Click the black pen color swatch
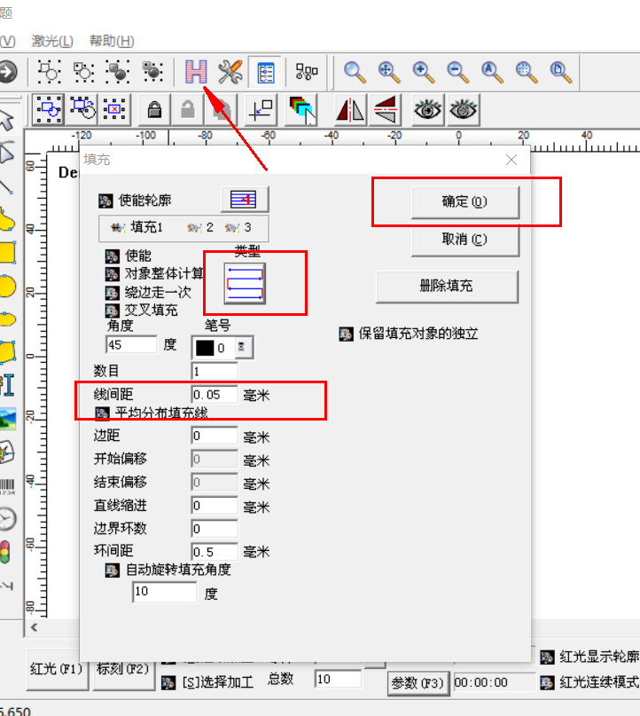This screenshot has height=716, width=640. pos(205,348)
